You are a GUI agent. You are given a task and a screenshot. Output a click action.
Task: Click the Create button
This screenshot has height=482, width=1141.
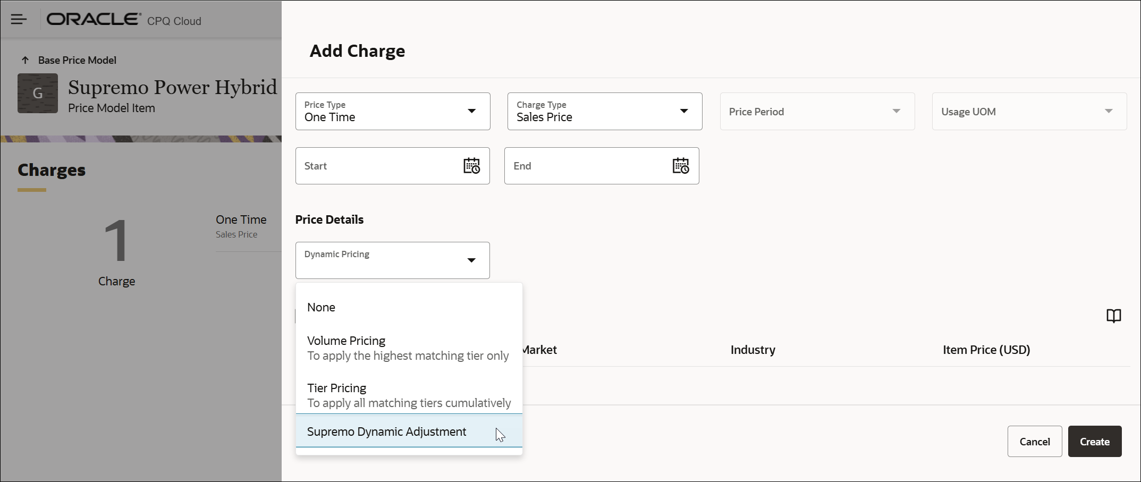click(1095, 441)
